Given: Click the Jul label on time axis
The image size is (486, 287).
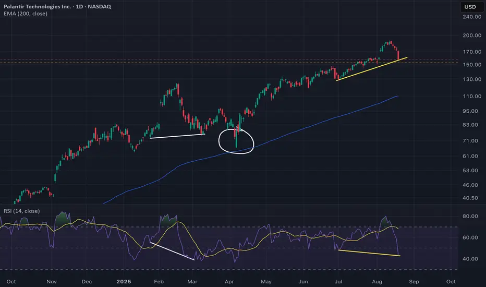Looking at the screenshot, I should pyautogui.click(x=338, y=282).
